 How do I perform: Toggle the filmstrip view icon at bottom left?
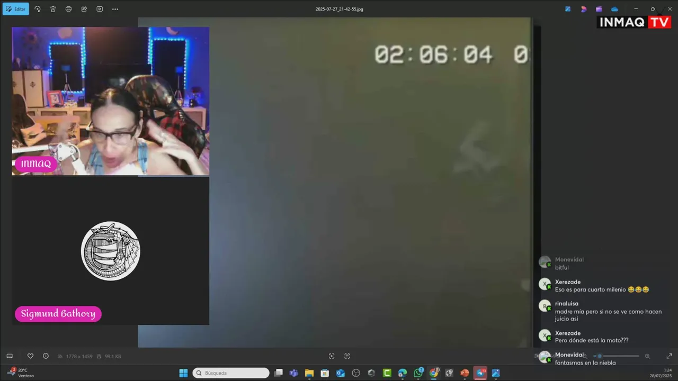point(10,356)
